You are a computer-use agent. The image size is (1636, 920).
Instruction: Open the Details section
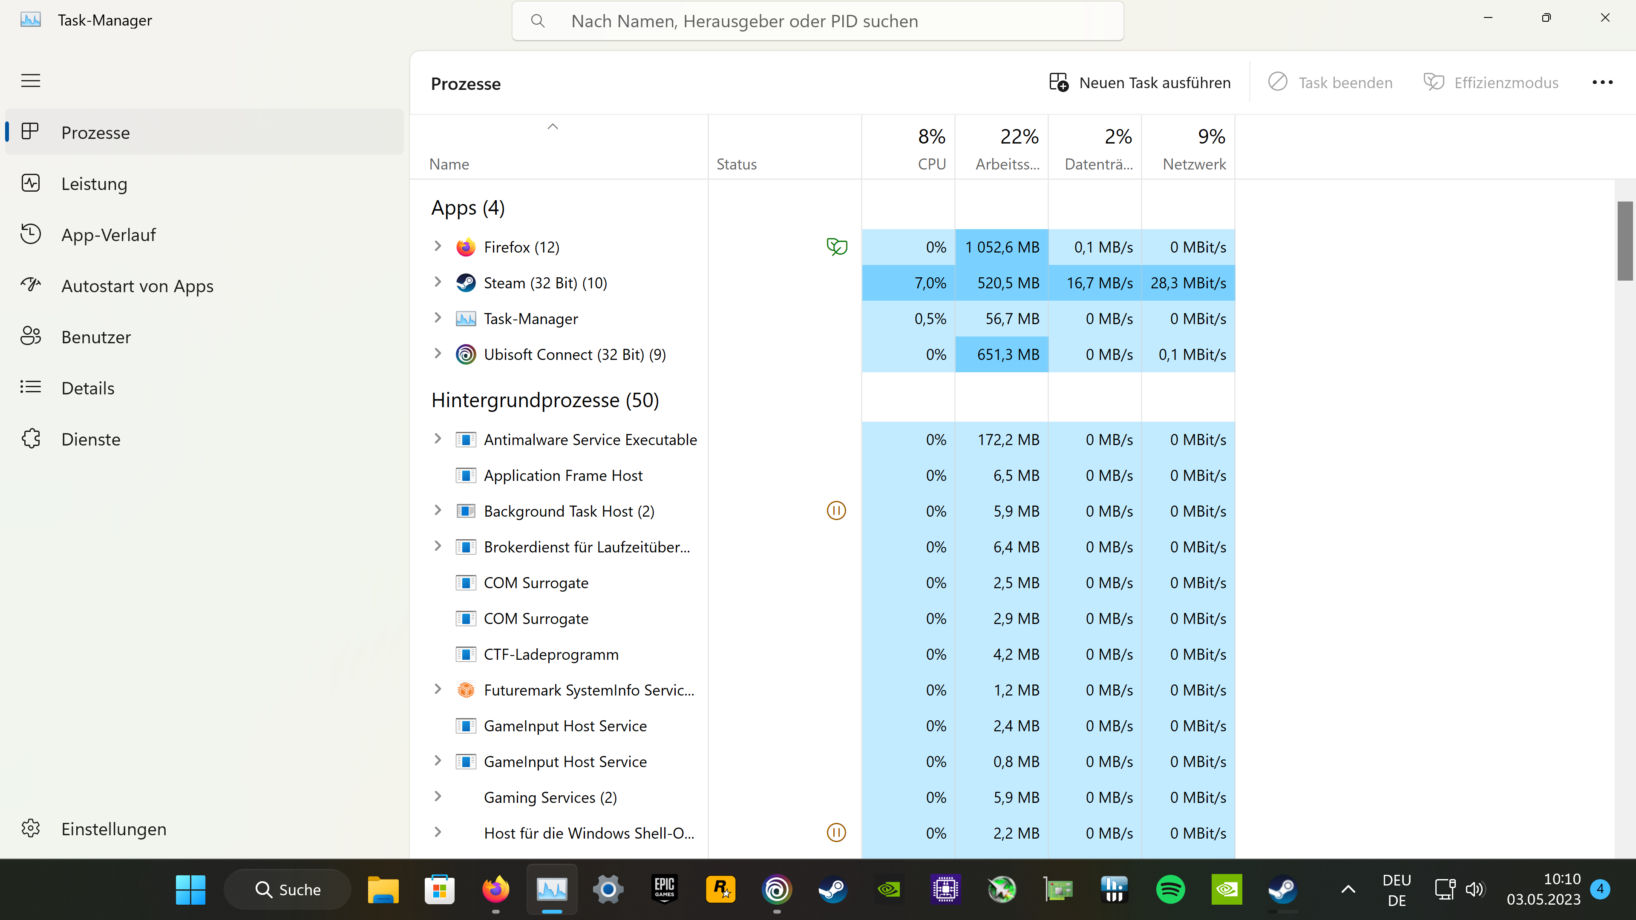pyautogui.click(x=88, y=387)
